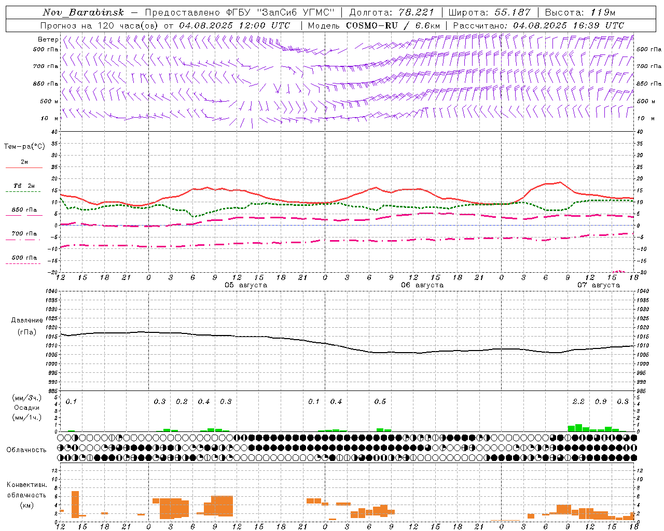
Task: Click the station name Nov_Barabinsk
Action: [83, 12]
